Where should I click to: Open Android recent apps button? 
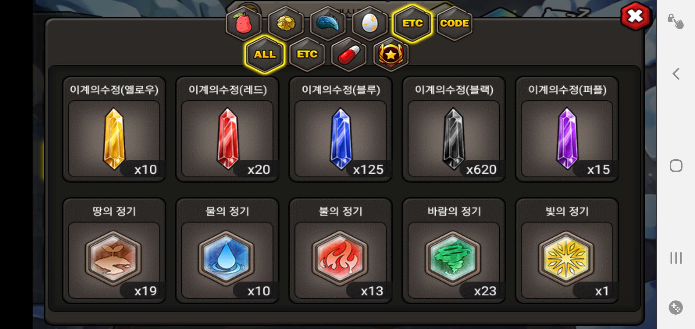pos(676,258)
